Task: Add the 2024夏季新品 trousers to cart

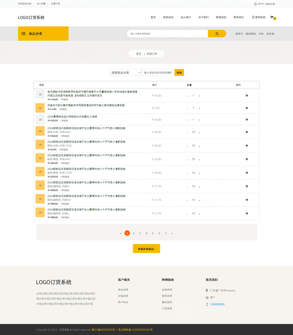Action: pos(247,119)
